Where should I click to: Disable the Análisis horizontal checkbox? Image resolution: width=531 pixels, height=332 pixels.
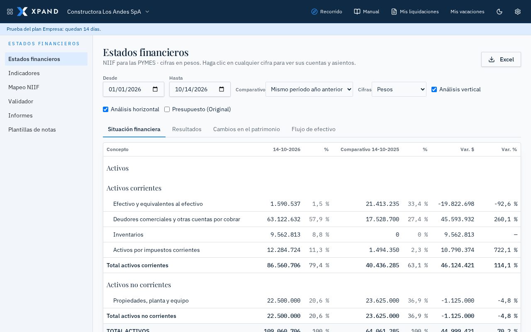click(x=106, y=109)
